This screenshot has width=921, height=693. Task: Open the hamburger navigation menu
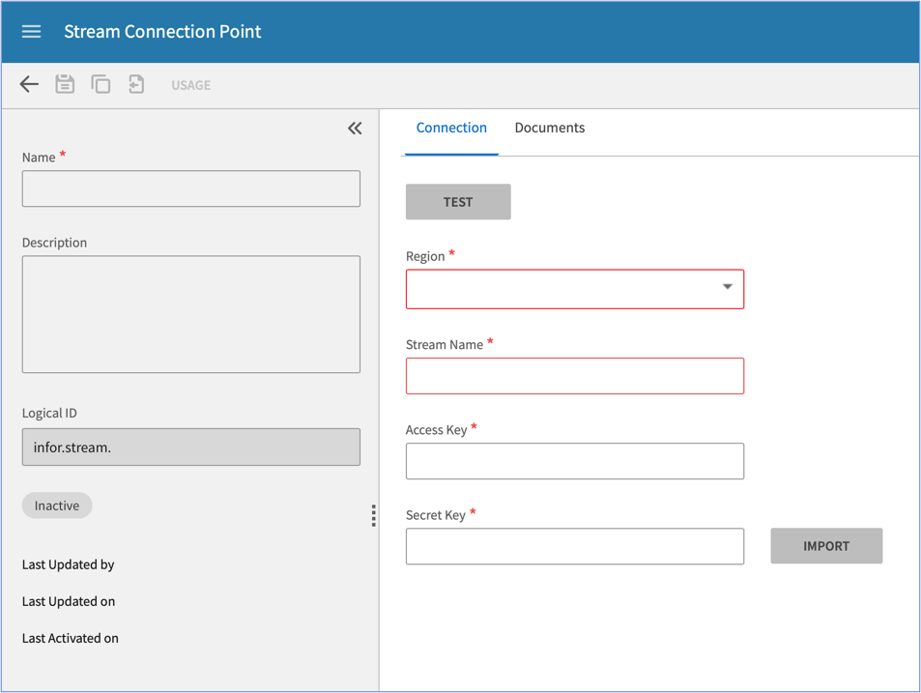(31, 31)
